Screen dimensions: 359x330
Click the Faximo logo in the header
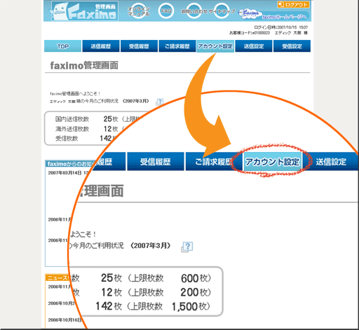[84, 11]
